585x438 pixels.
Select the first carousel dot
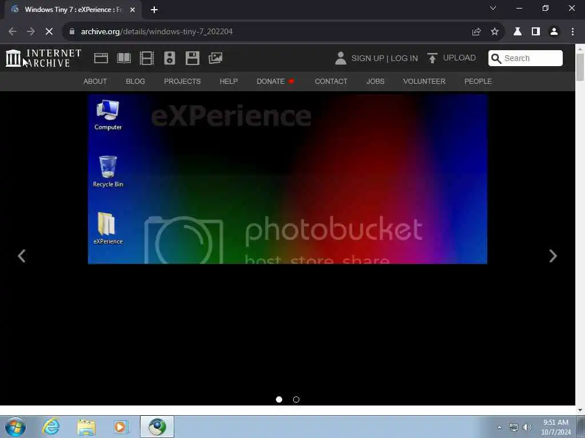(x=279, y=400)
